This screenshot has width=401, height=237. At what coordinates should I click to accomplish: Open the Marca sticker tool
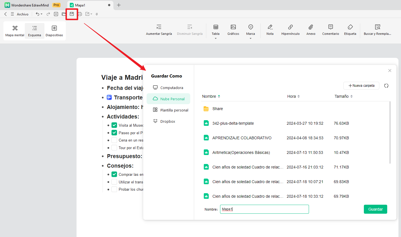pos(250,30)
